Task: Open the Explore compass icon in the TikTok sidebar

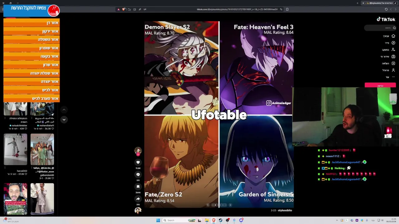Action: (393, 43)
